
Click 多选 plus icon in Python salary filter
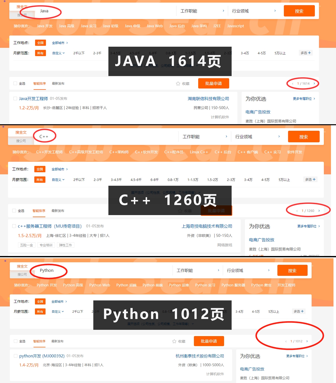tap(302, 311)
